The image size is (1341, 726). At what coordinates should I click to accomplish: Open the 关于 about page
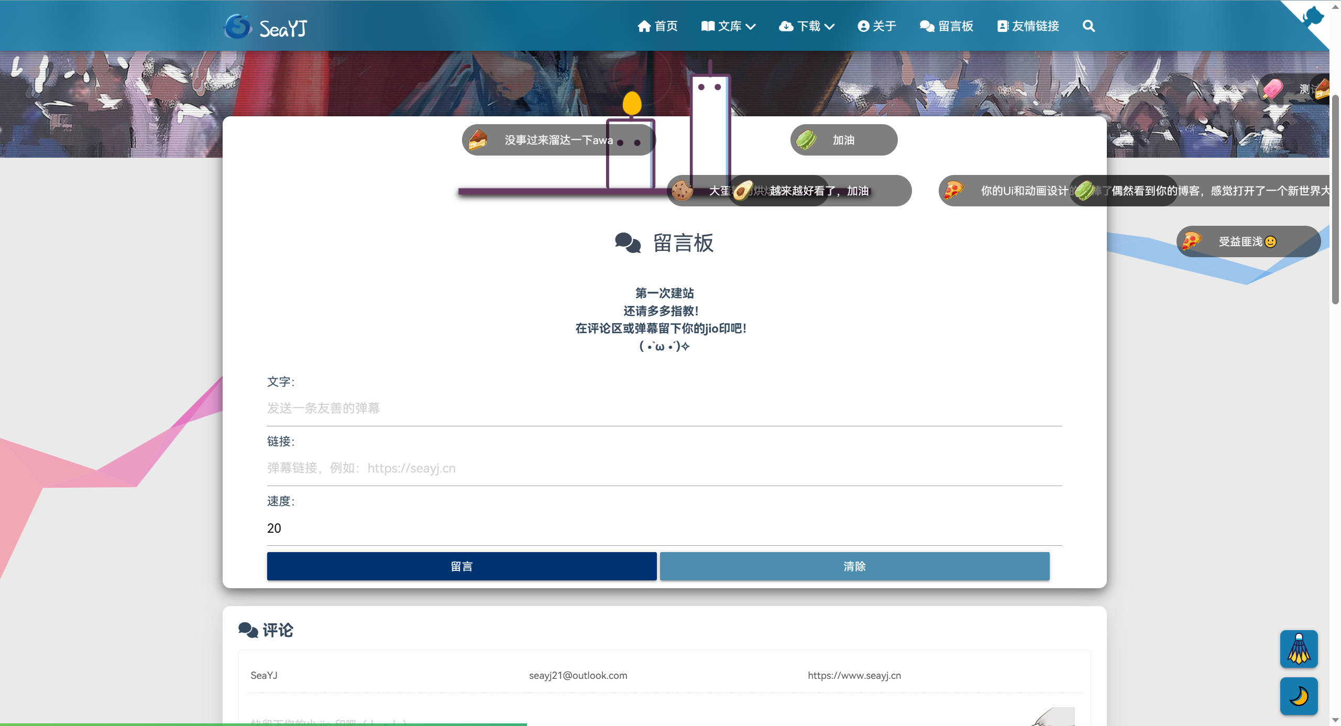[x=877, y=26]
